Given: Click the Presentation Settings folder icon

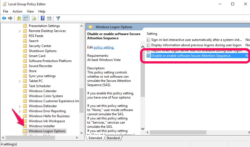Looking at the screenshot, I should [25, 26].
